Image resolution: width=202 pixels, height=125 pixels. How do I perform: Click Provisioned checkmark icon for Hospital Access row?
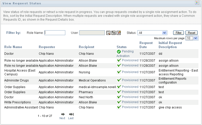coord(119,72)
